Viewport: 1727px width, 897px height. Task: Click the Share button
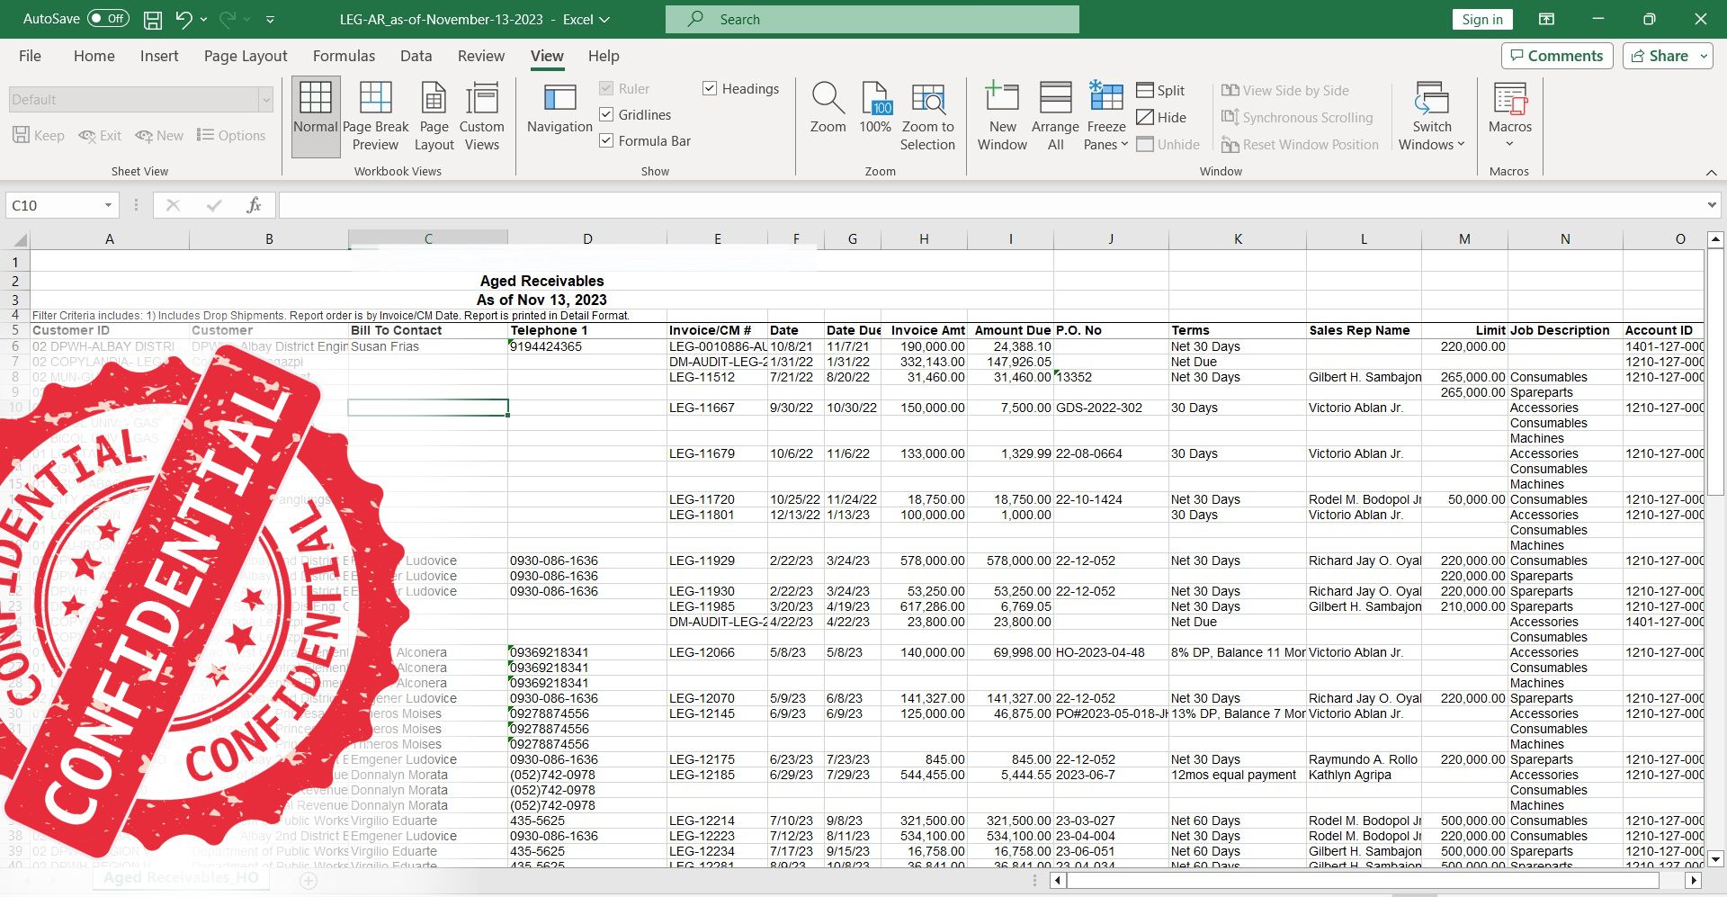1660,56
